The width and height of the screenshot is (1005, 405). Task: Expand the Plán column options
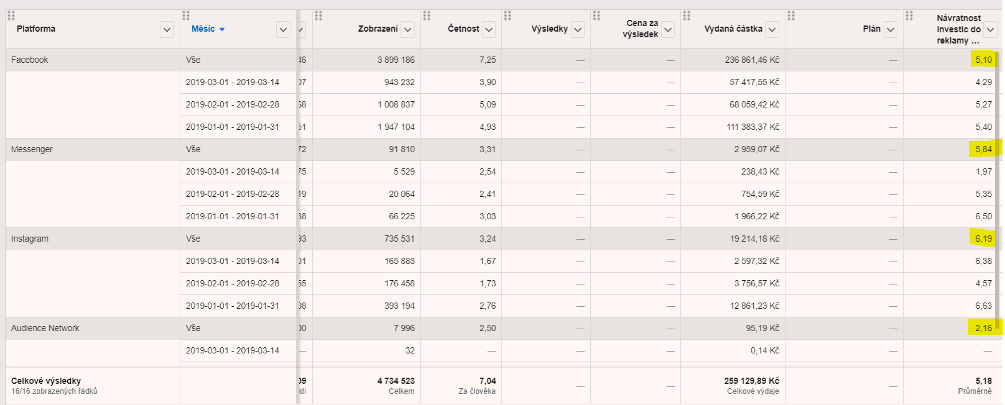point(891,29)
